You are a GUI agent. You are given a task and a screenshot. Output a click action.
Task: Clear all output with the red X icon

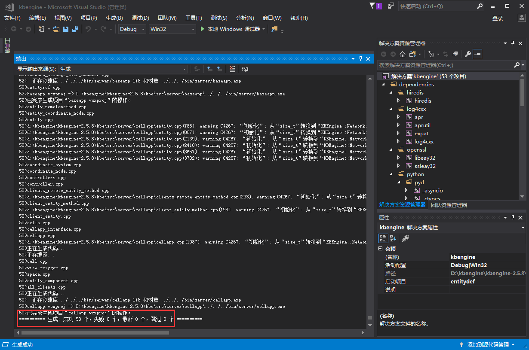232,69
